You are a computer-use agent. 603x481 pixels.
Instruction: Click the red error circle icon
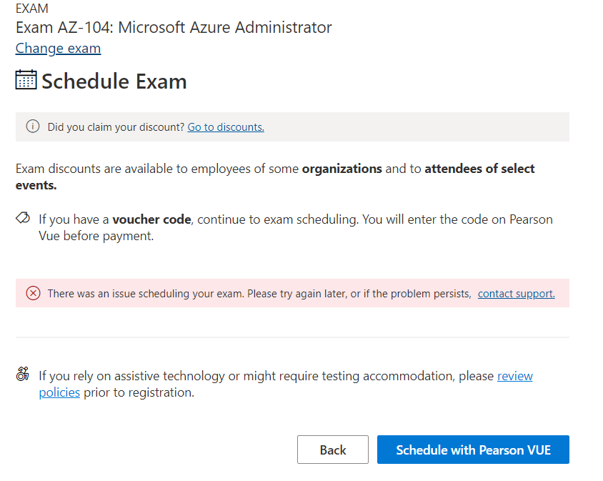(33, 293)
